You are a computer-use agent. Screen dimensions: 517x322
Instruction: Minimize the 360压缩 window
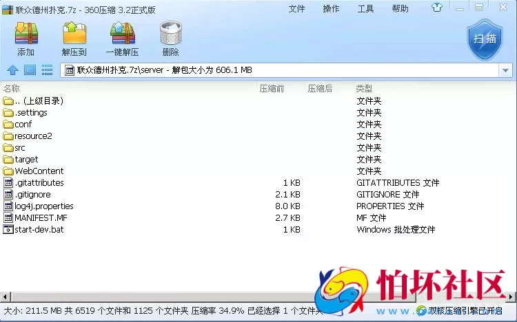460,8
